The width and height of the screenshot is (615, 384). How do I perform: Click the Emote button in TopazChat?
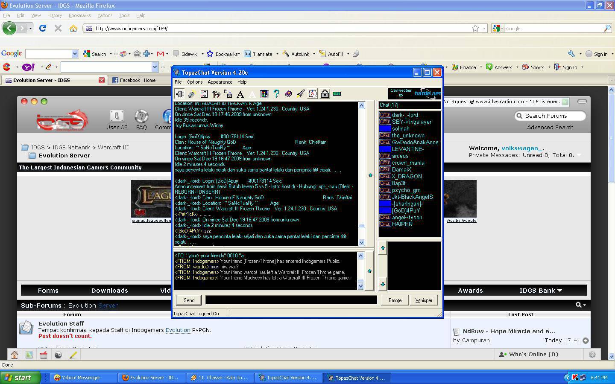click(x=395, y=300)
